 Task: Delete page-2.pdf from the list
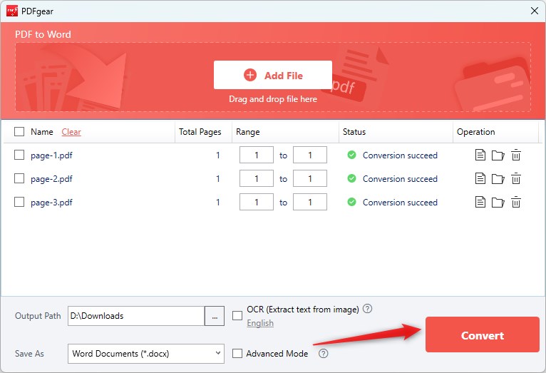point(515,179)
